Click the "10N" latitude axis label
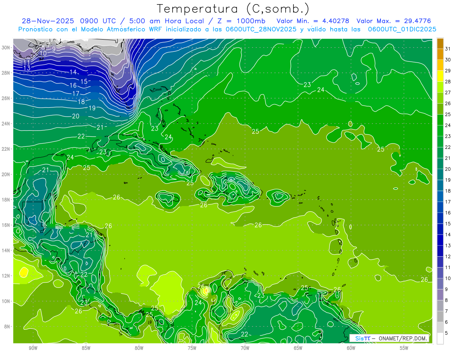Screen dimensions: 458x353 click(6, 301)
